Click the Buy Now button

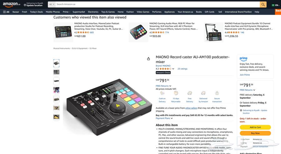tap(255, 133)
